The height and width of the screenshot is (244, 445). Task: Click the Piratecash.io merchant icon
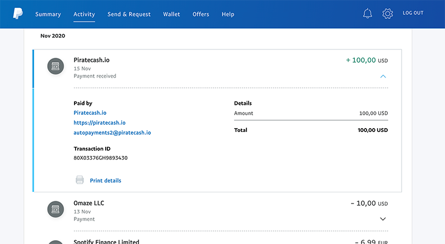click(x=56, y=66)
